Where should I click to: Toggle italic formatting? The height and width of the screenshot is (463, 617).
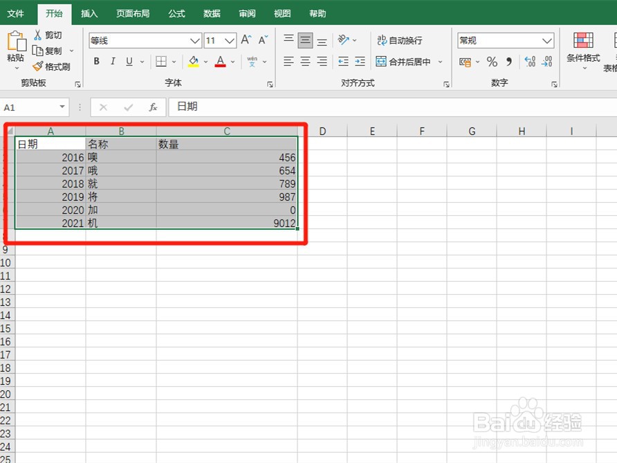113,62
